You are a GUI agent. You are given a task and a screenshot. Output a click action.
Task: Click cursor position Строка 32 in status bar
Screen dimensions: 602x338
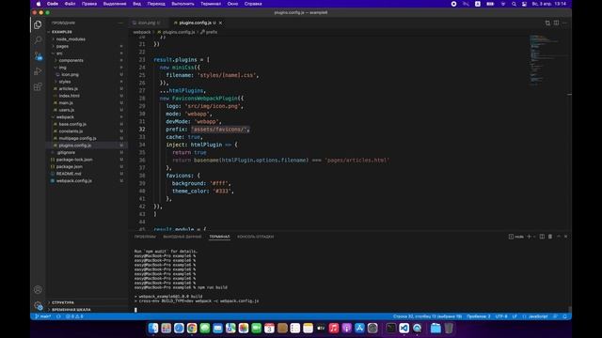coord(427,316)
